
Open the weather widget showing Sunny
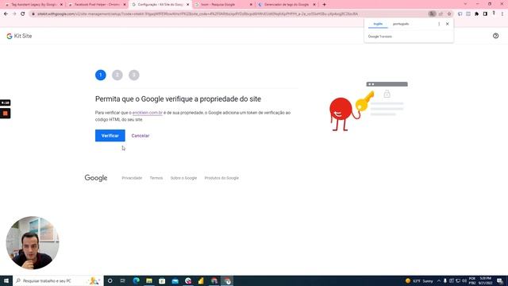pos(419,280)
